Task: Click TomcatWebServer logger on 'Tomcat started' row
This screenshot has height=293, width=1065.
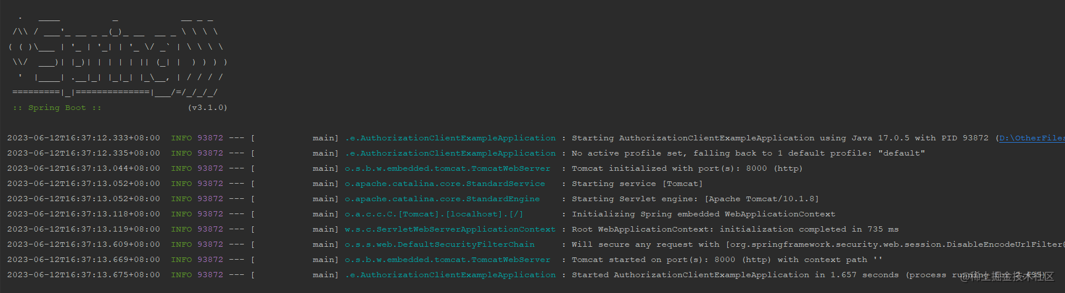Action: [447, 260]
